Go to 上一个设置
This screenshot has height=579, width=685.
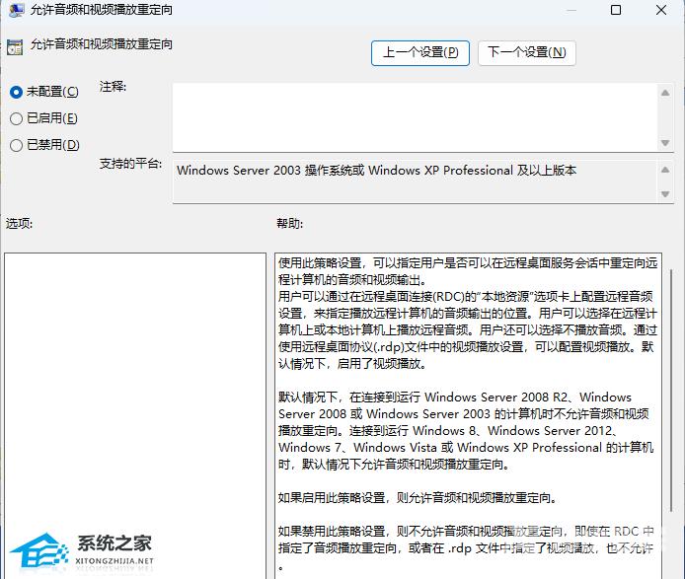point(419,52)
